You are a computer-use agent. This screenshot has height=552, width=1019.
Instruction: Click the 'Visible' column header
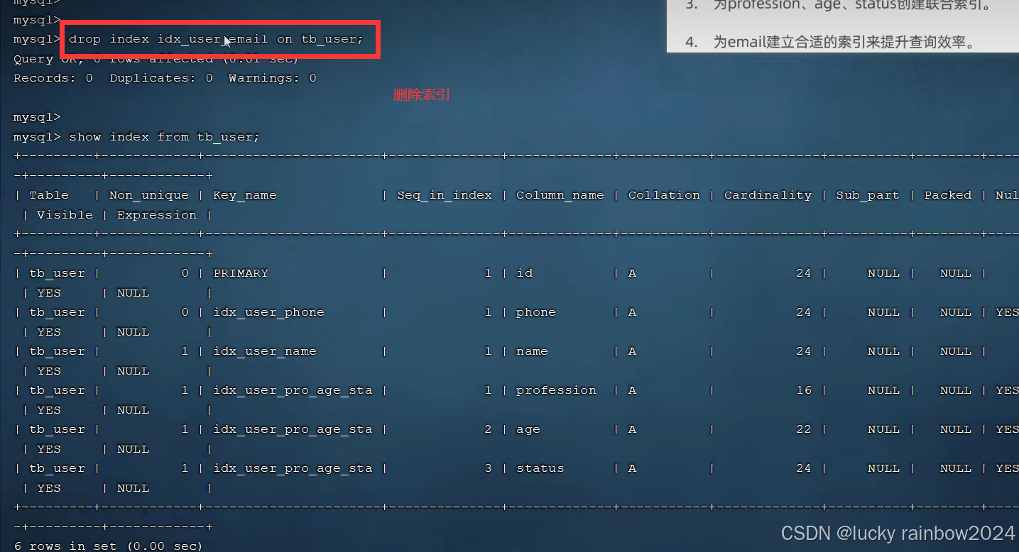pos(65,215)
